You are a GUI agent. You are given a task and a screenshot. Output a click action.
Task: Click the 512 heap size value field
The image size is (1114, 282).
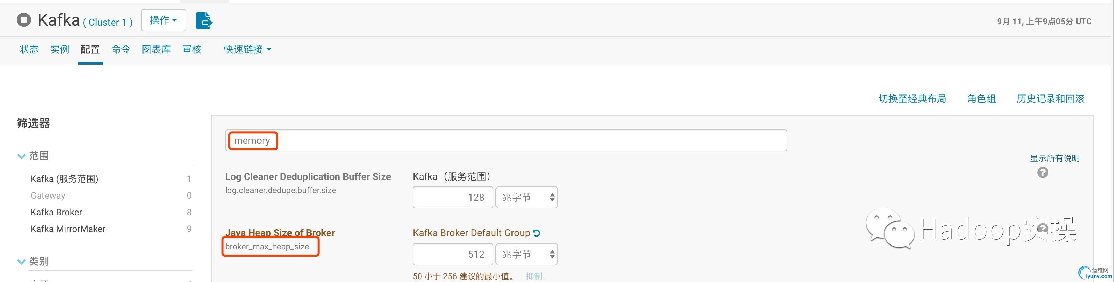tap(453, 254)
